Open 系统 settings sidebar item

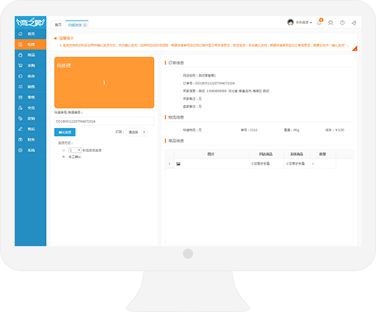(31, 150)
